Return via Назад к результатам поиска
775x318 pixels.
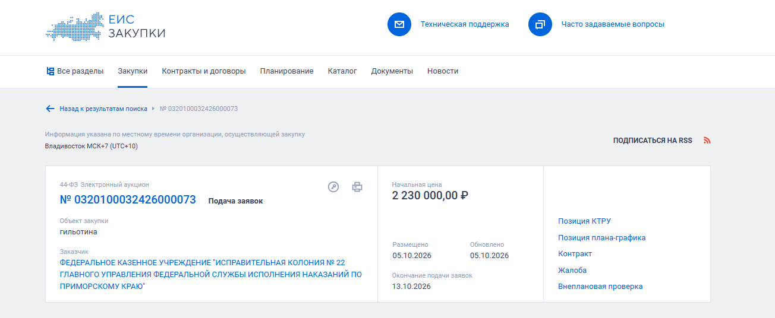(103, 109)
